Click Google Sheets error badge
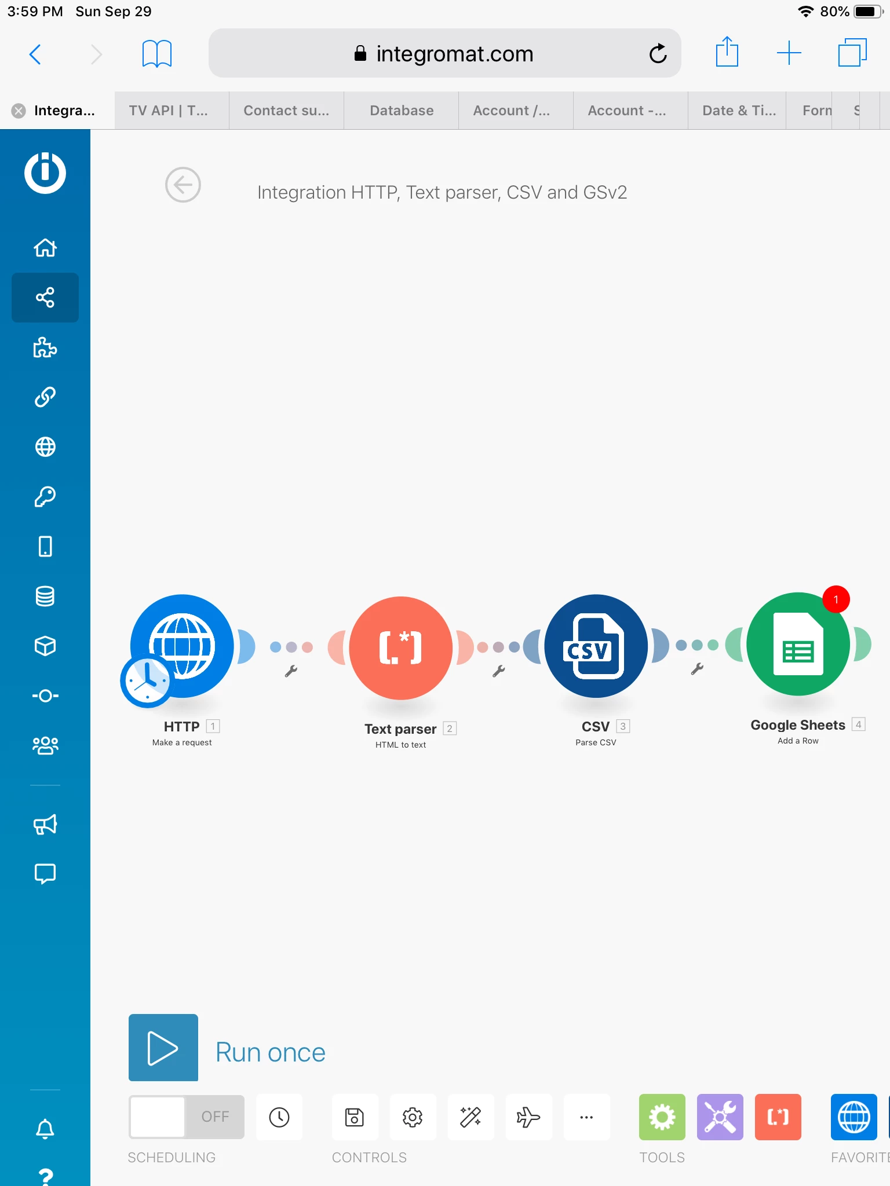The image size is (890, 1186). (x=836, y=599)
